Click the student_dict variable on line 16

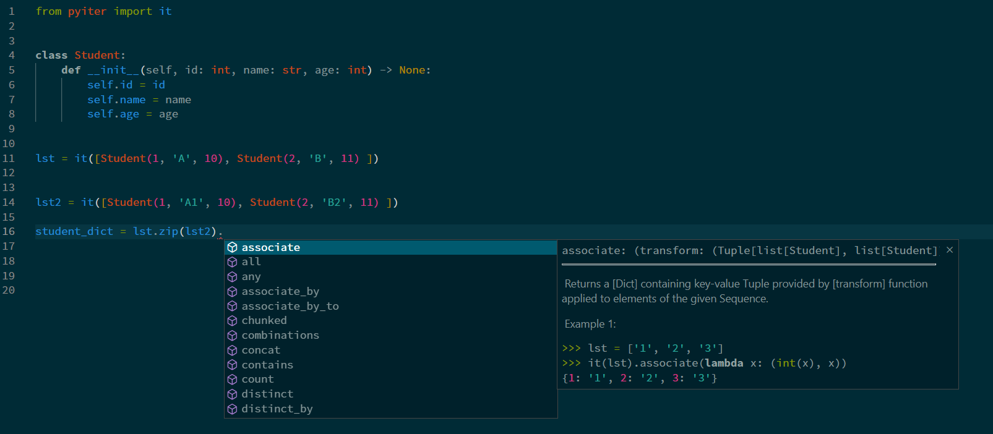[x=74, y=232]
